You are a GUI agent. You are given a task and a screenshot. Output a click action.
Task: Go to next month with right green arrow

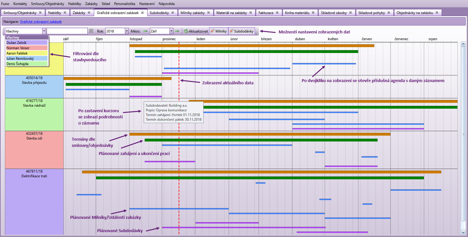click(177, 31)
